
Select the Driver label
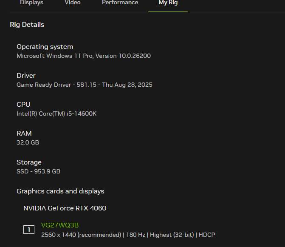click(26, 76)
